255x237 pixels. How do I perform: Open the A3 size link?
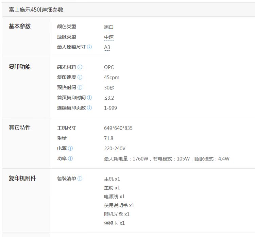point(107,47)
